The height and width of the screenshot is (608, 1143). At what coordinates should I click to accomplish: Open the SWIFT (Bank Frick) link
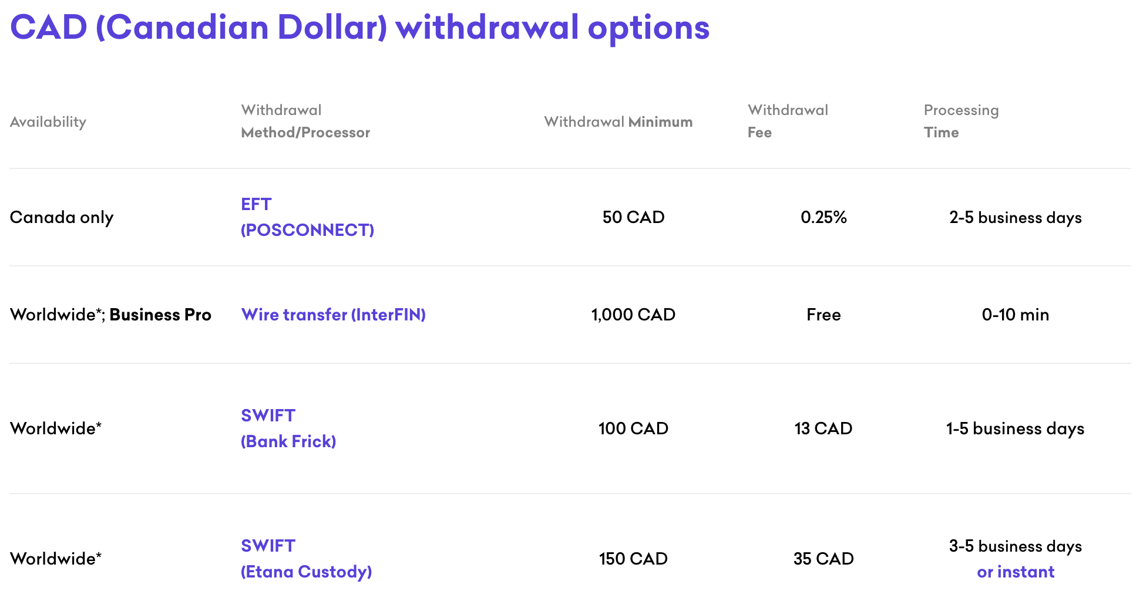point(288,428)
